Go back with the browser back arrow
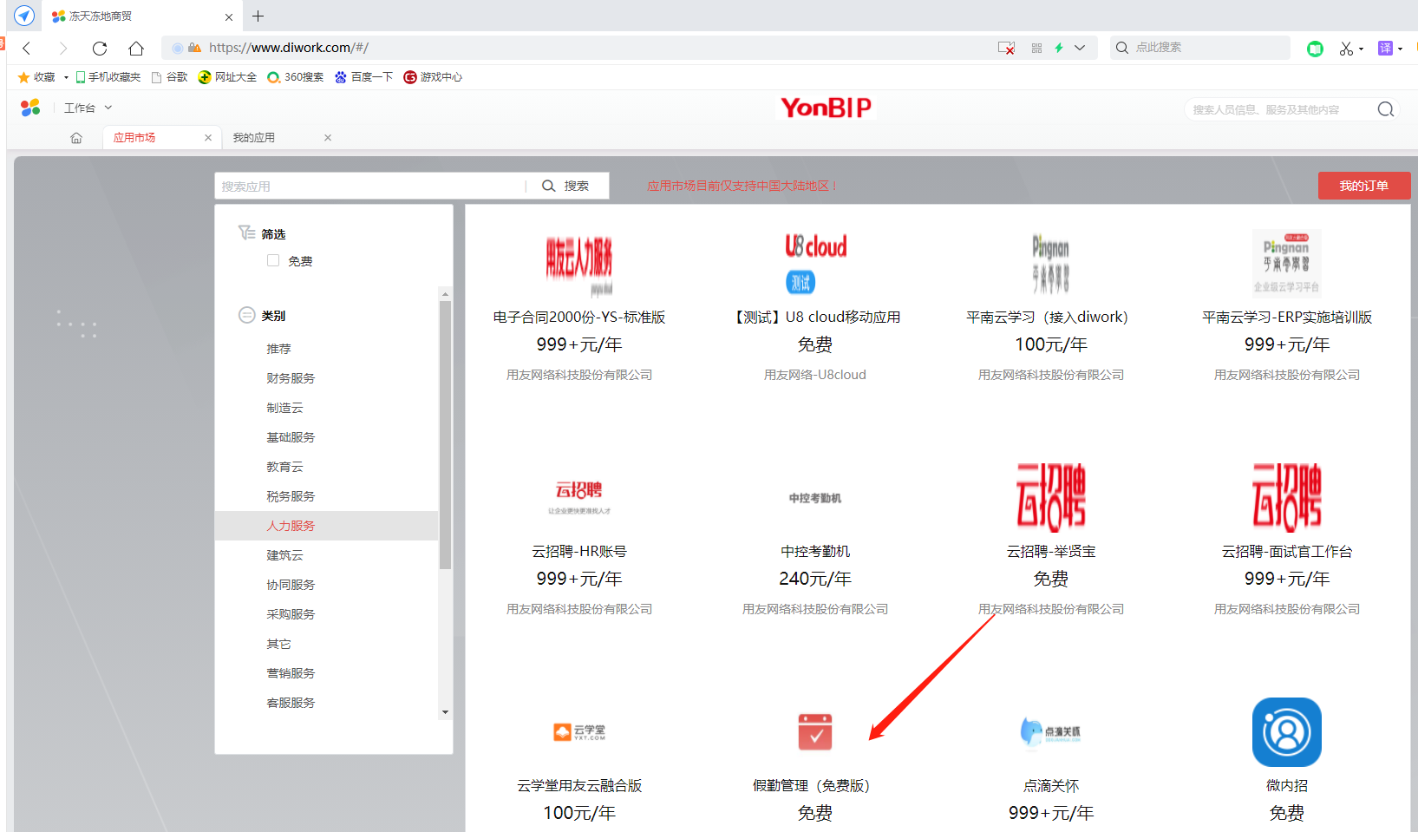1418x832 pixels. point(27,49)
